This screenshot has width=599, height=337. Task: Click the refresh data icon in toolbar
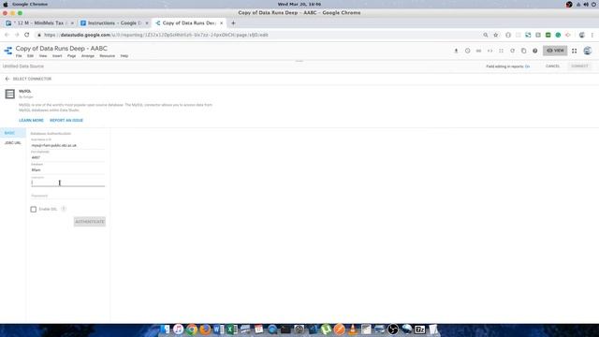pyautogui.click(x=512, y=51)
